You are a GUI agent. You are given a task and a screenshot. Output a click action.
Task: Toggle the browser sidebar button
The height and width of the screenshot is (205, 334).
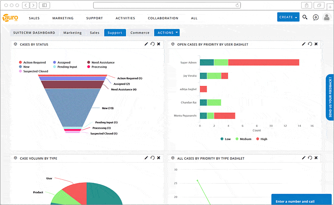tap(44, 5)
